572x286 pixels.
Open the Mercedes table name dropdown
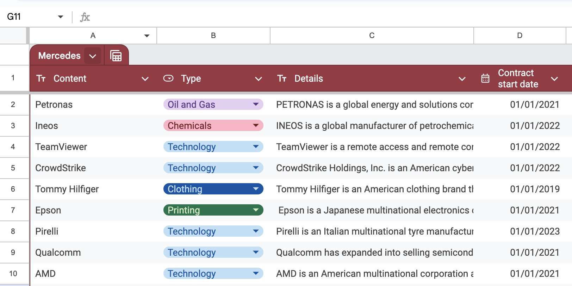[93, 56]
